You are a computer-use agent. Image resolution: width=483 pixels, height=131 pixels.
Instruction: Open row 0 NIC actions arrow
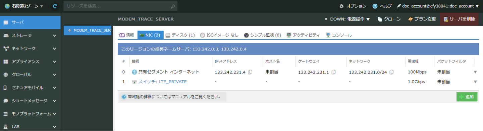[475, 72]
